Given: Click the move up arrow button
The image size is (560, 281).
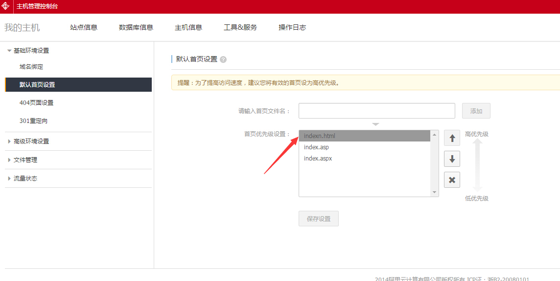Looking at the screenshot, I should [x=452, y=138].
